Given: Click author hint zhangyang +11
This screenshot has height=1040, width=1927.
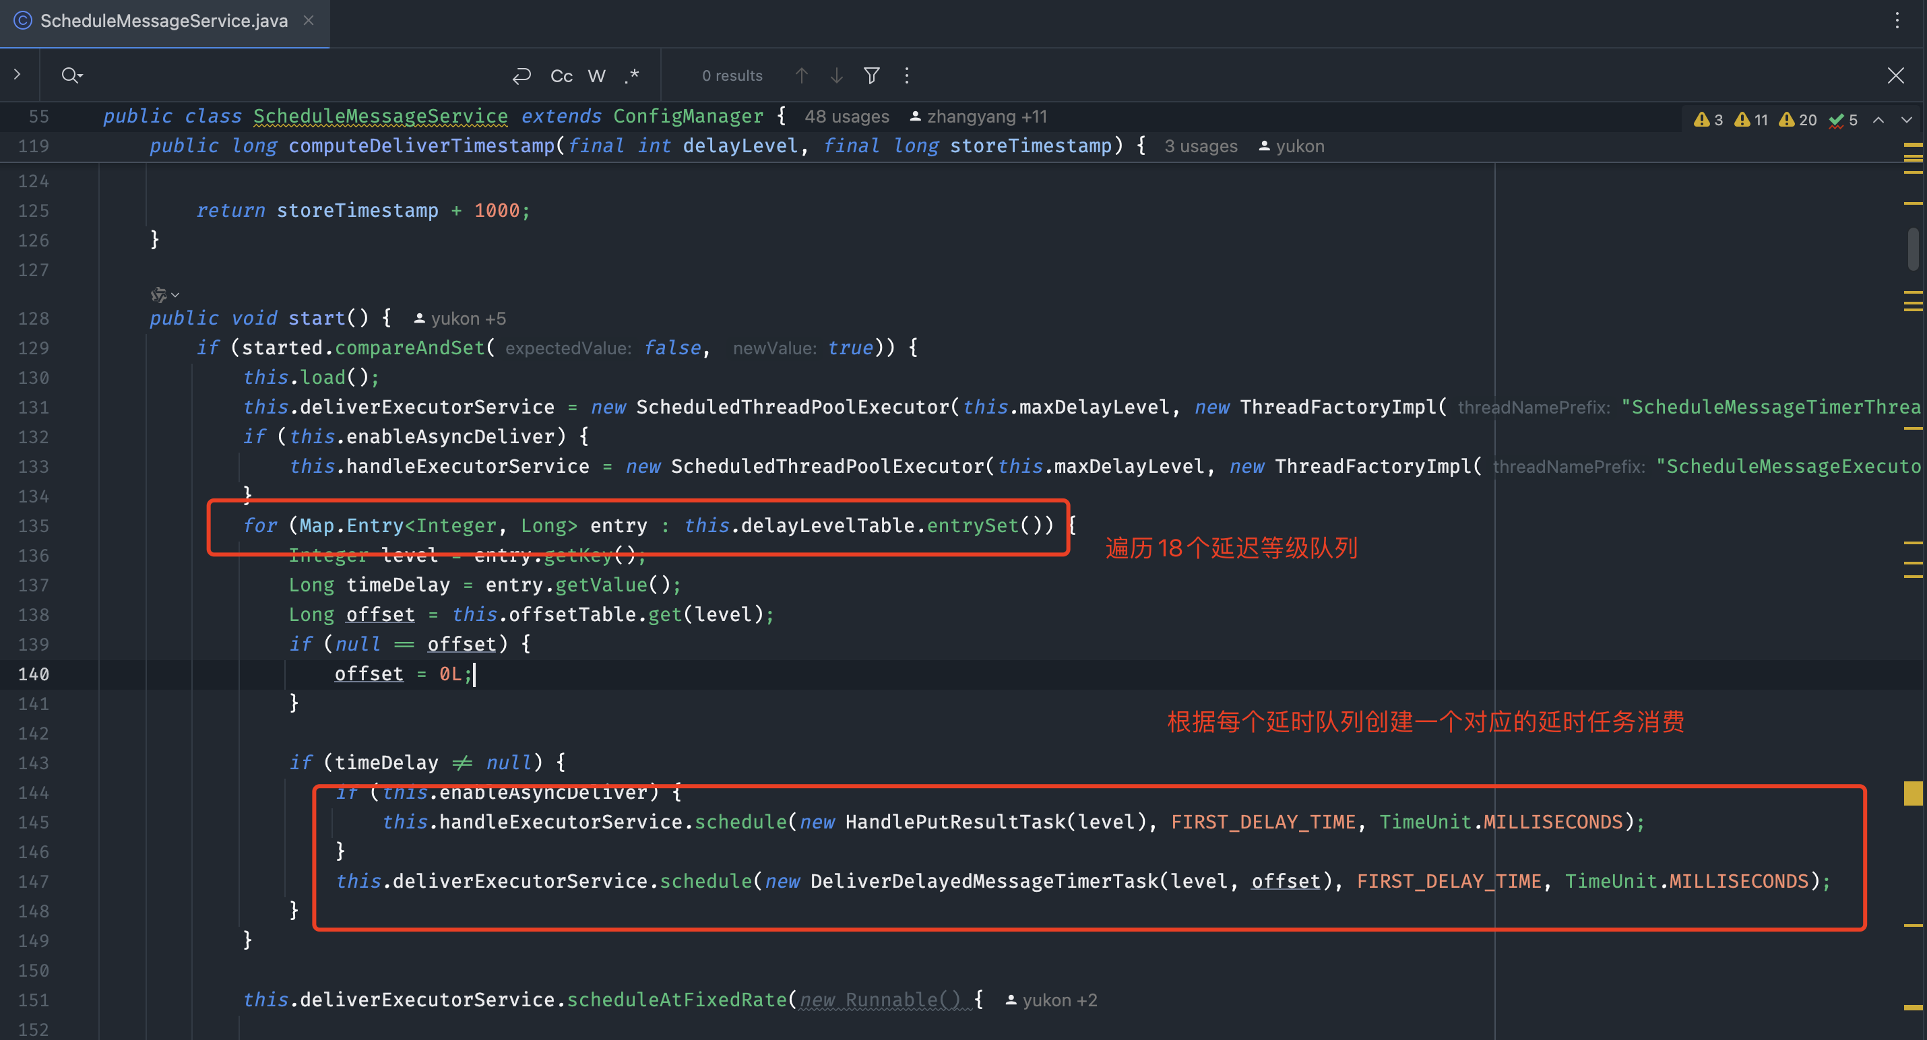Looking at the screenshot, I should point(978,117).
